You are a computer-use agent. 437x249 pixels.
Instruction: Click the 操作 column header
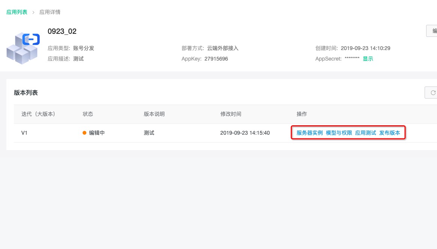(301, 114)
